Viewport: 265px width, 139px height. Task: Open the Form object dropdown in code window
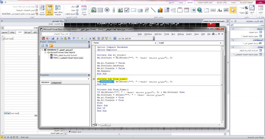click(x=155, y=43)
